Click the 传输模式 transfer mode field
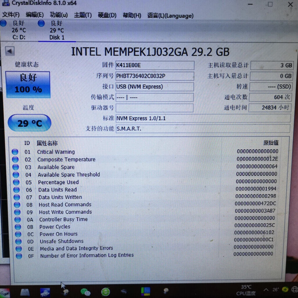The image size is (298, 298). point(155,97)
